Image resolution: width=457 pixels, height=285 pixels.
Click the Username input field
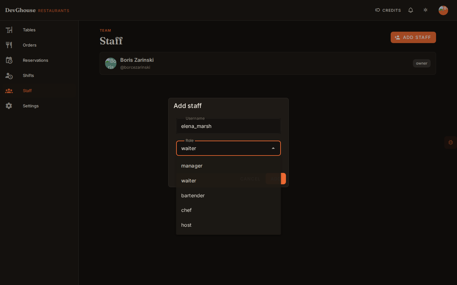228,126
